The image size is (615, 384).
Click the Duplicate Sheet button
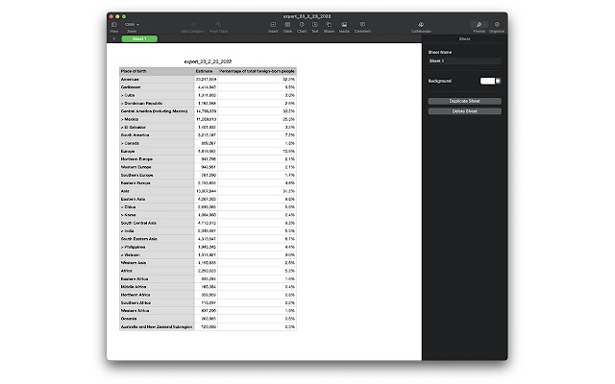click(x=464, y=101)
